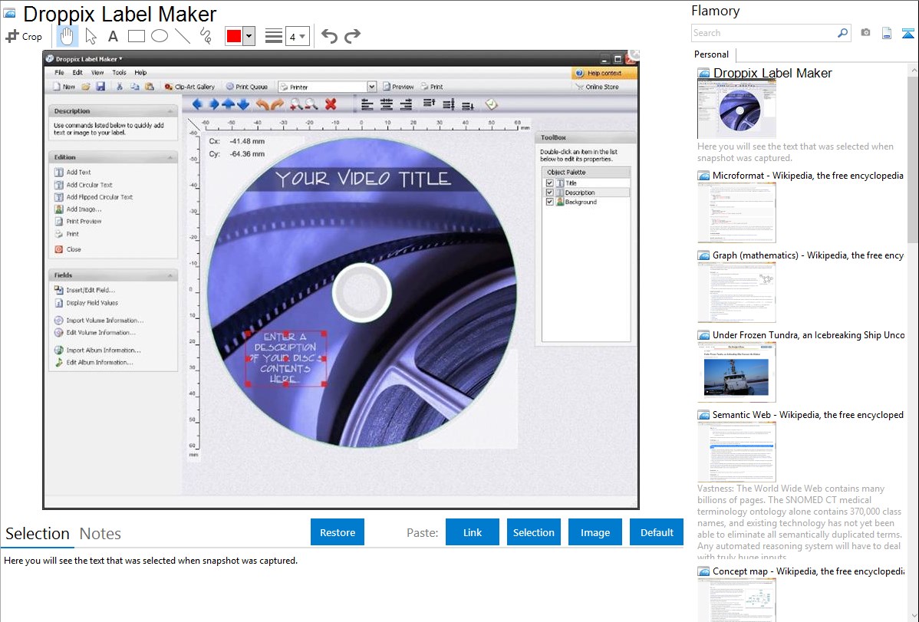Toggle the Background checkbox in Object Palette
Image resolution: width=919 pixels, height=622 pixels.
tap(550, 202)
